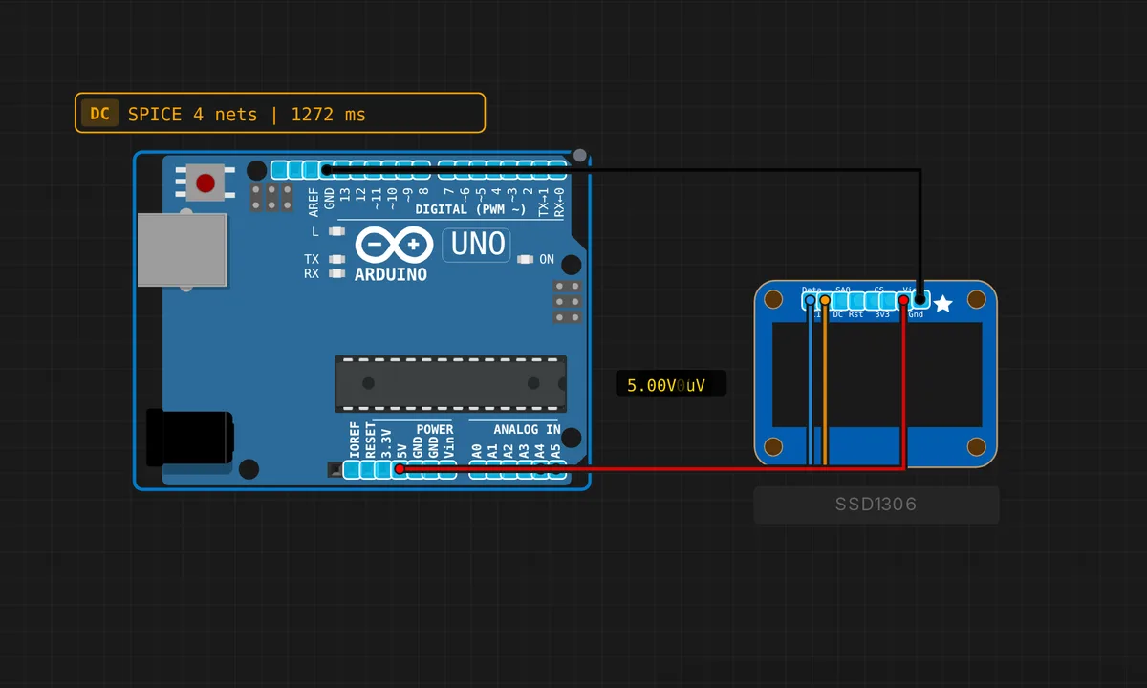Click the SPICE 4 nets status box

[x=280, y=113]
